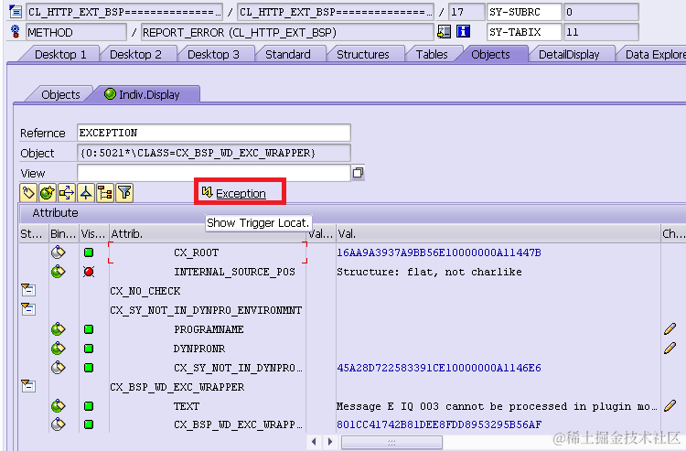Open the CX_ROOT reference value 16AA9A39…
This screenshot has width=686, height=451.
pos(439,252)
